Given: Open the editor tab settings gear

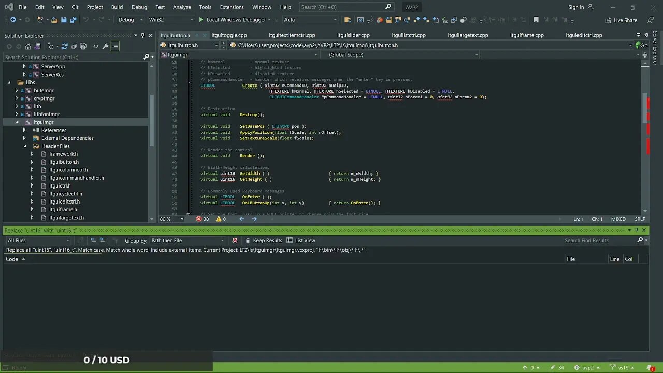Looking at the screenshot, I should (x=646, y=35).
